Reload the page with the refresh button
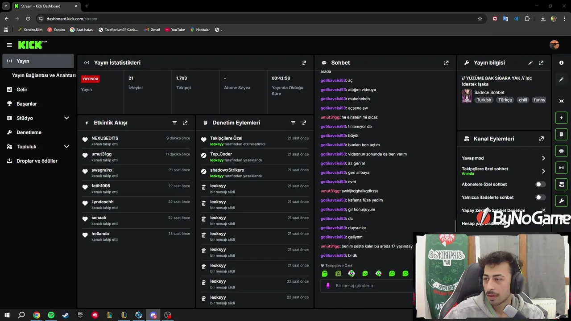 [28, 19]
